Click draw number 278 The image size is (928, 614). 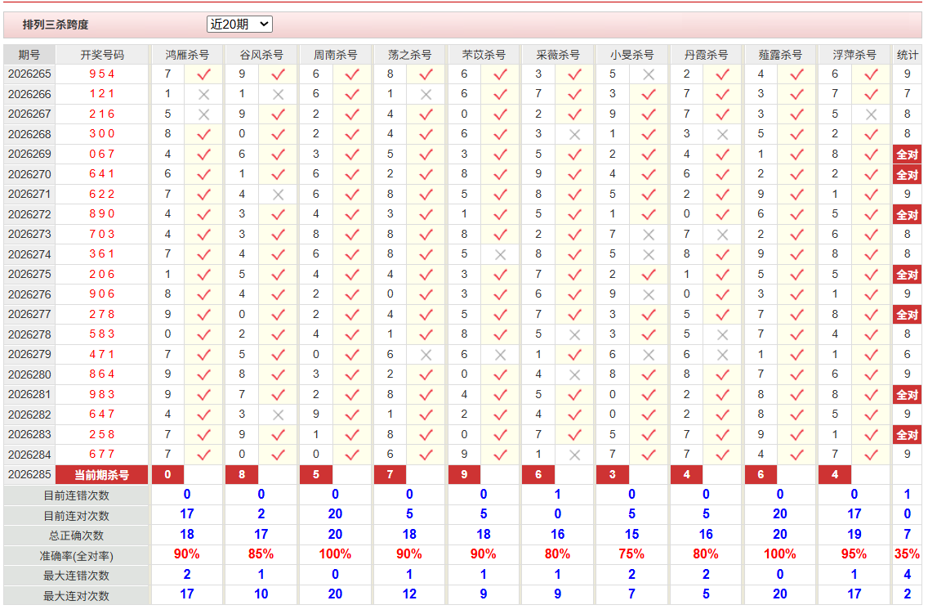coord(102,315)
